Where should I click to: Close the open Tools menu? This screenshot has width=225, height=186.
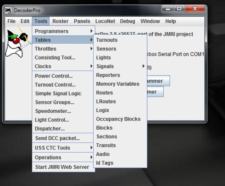pos(41,21)
